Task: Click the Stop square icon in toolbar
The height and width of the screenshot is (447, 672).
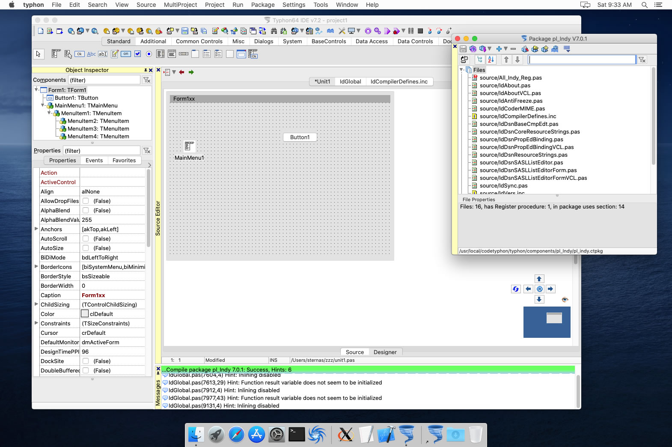Action: 420,31
